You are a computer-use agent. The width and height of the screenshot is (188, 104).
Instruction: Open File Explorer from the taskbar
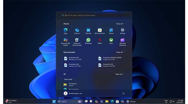(x=107, y=101)
